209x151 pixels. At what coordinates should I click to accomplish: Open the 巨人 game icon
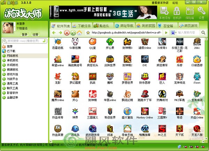point(162,76)
